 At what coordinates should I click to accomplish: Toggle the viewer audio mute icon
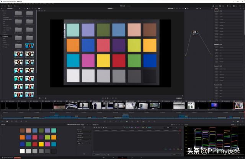(46, 98)
